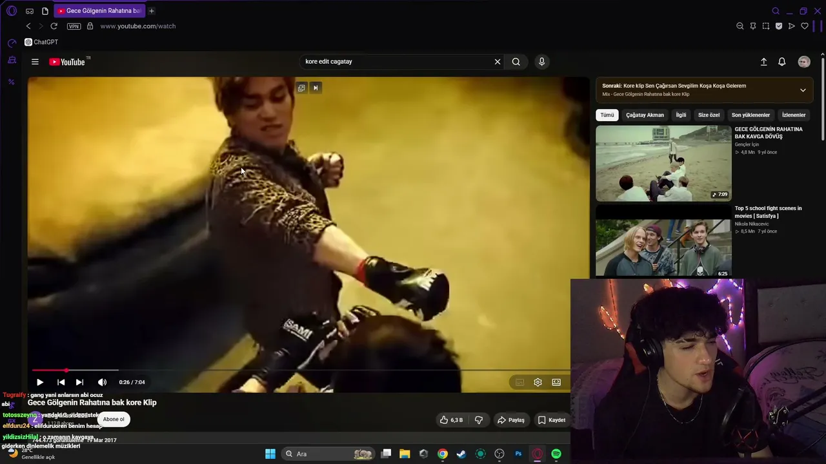Launch Google Chrome from taskbar

pyautogui.click(x=443, y=454)
